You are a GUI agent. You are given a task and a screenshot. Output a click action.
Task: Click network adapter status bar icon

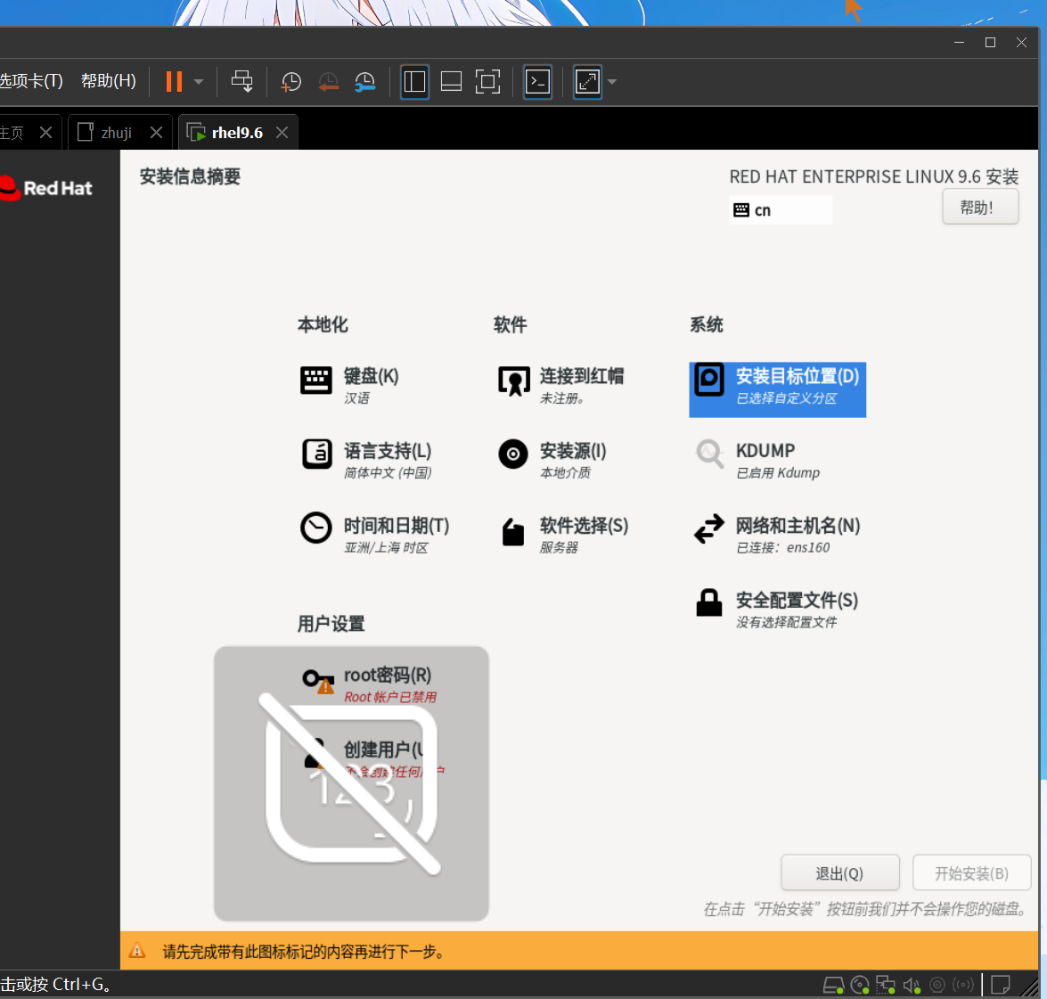coord(886,985)
